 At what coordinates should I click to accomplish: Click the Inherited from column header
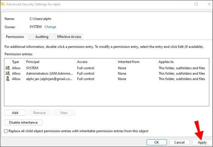point(128,62)
